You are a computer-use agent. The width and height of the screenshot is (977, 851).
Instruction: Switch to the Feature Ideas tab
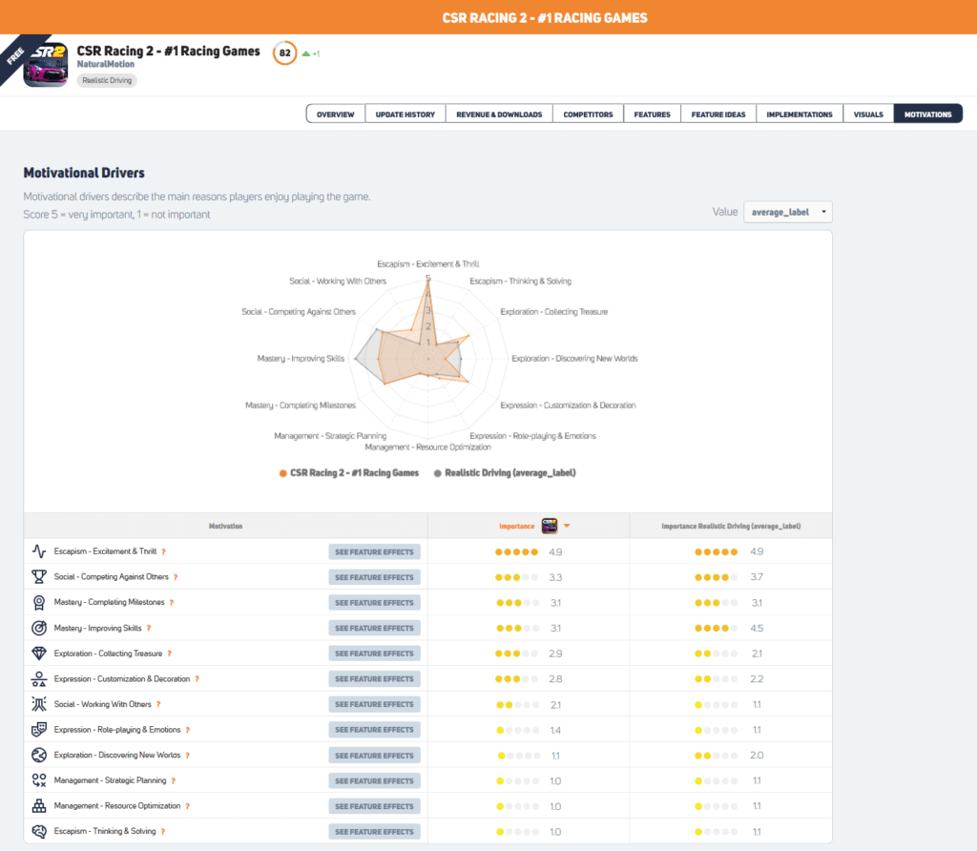click(x=718, y=114)
